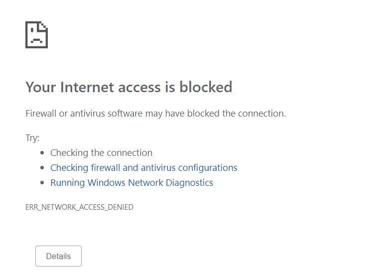
Task: Click the sad page error icon
Action: (36, 34)
